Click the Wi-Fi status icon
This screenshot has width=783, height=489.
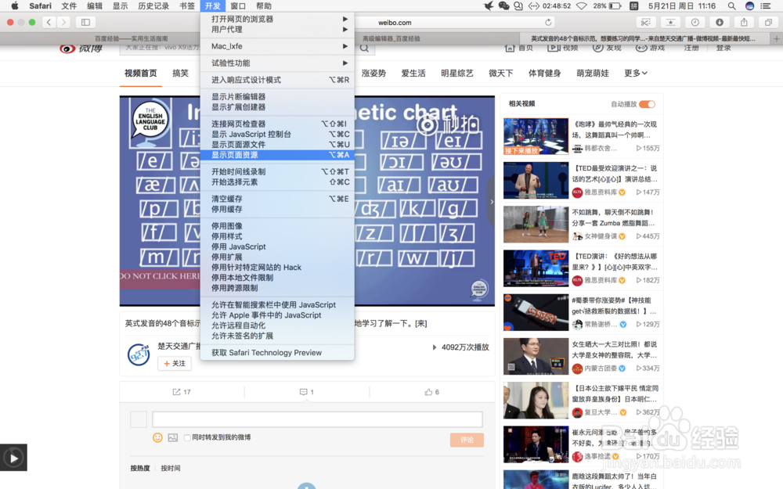pyautogui.click(x=581, y=6)
